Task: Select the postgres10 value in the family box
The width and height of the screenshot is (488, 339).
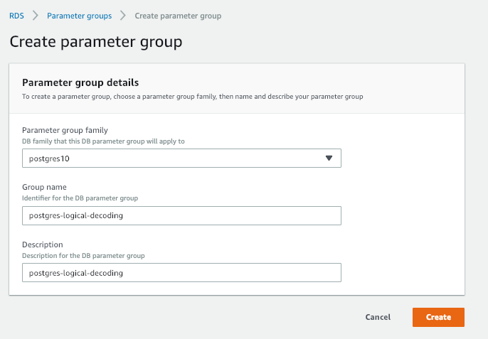Action: 50,158
